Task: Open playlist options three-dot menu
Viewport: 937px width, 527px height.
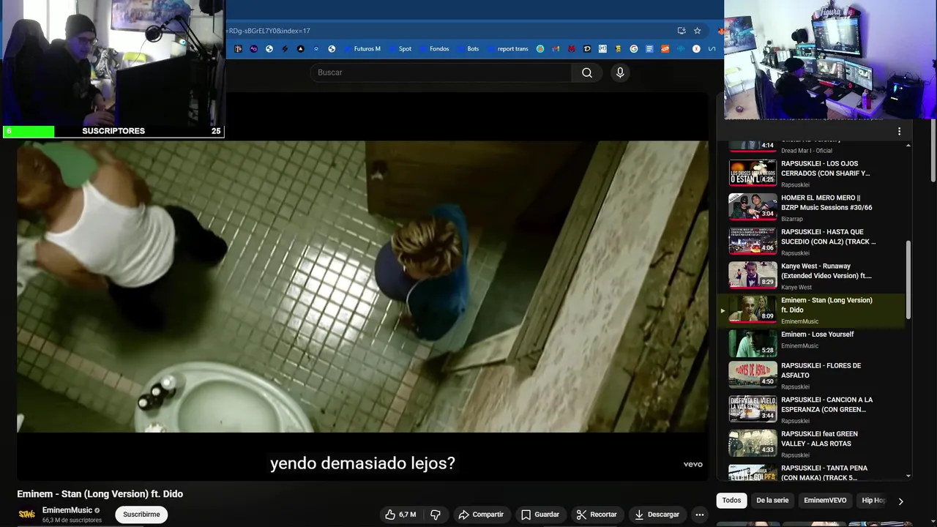Action: [x=900, y=132]
